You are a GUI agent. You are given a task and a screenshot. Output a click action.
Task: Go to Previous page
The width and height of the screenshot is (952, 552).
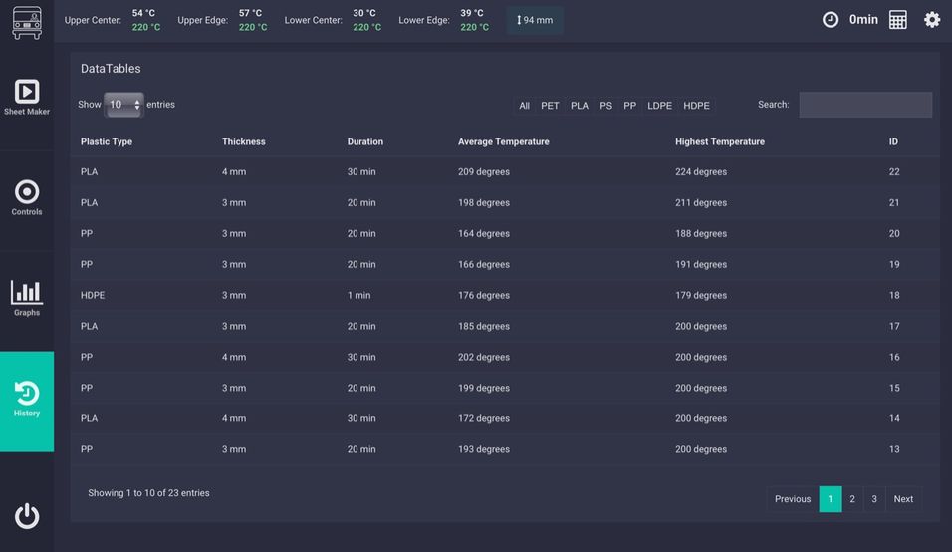click(x=793, y=499)
